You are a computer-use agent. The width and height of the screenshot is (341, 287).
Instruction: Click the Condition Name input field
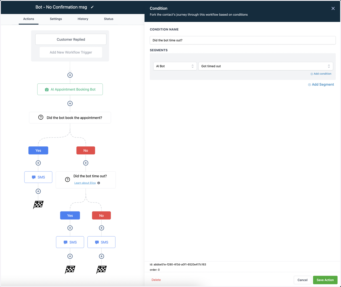243,40
